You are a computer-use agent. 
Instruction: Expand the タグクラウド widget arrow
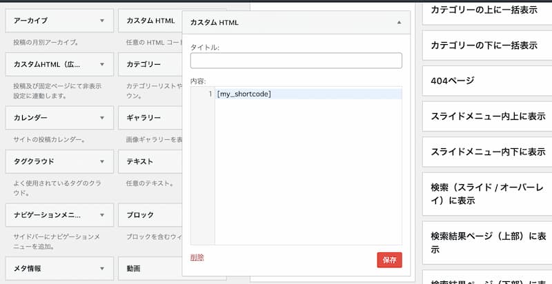(102, 161)
